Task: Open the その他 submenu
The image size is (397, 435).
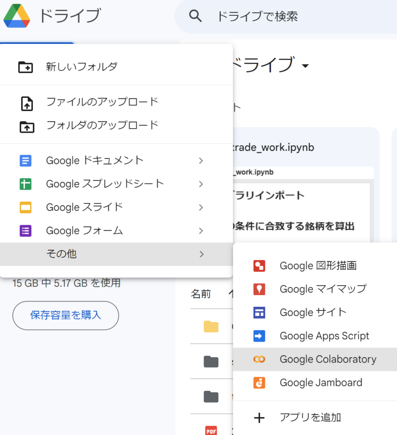Action: pyautogui.click(x=116, y=254)
